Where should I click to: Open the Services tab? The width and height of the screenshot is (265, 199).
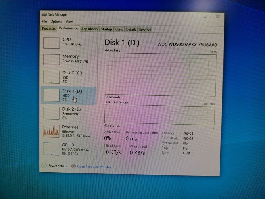pyautogui.click(x=145, y=30)
